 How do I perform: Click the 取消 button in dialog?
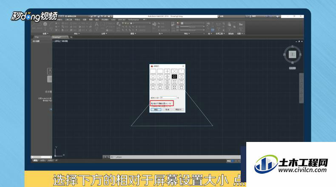pos(167,110)
